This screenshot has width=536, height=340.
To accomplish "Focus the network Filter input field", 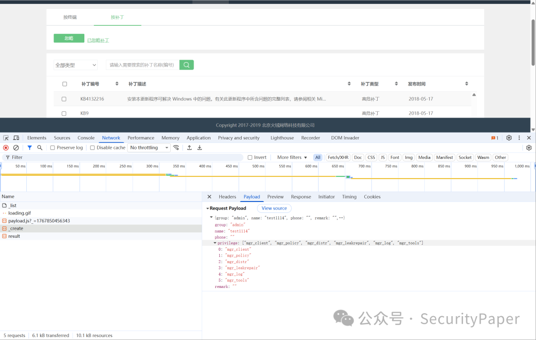I will point(123,157).
